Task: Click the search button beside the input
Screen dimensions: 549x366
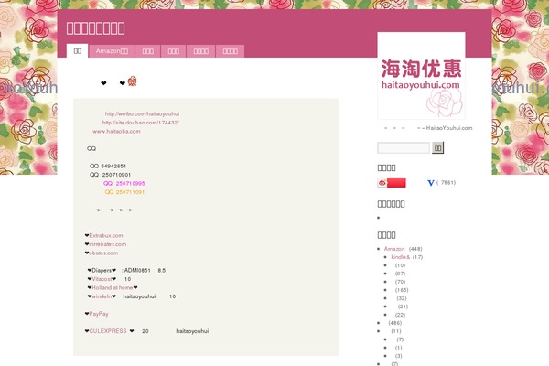Action: 437,148
